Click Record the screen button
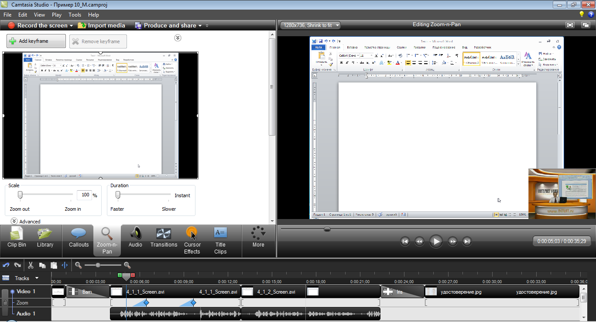This screenshot has height=322, width=596. [38, 25]
